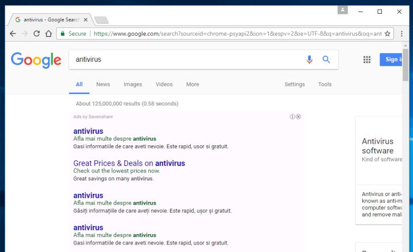This screenshot has height=252, width=413.
Task: Click the Sign in button
Action: (391, 59)
